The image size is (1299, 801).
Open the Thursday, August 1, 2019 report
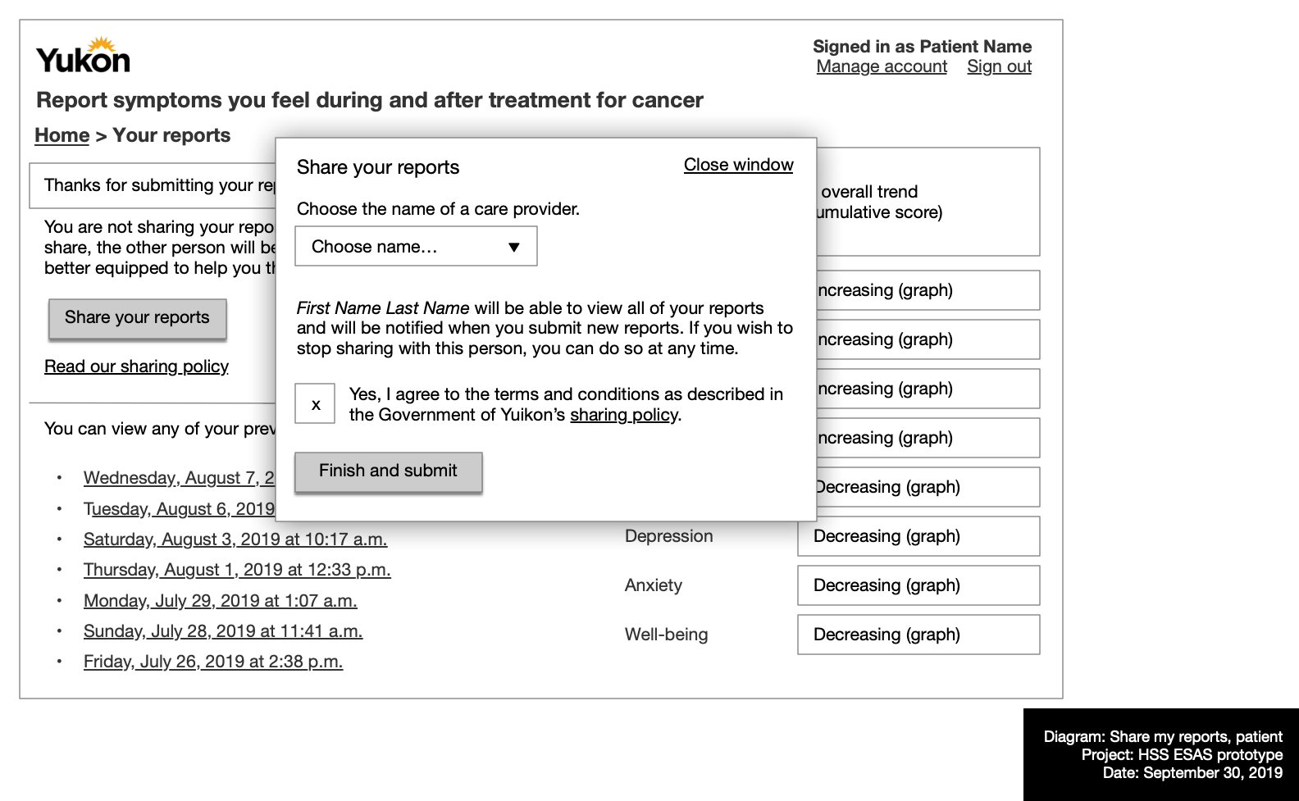pyautogui.click(x=237, y=570)
